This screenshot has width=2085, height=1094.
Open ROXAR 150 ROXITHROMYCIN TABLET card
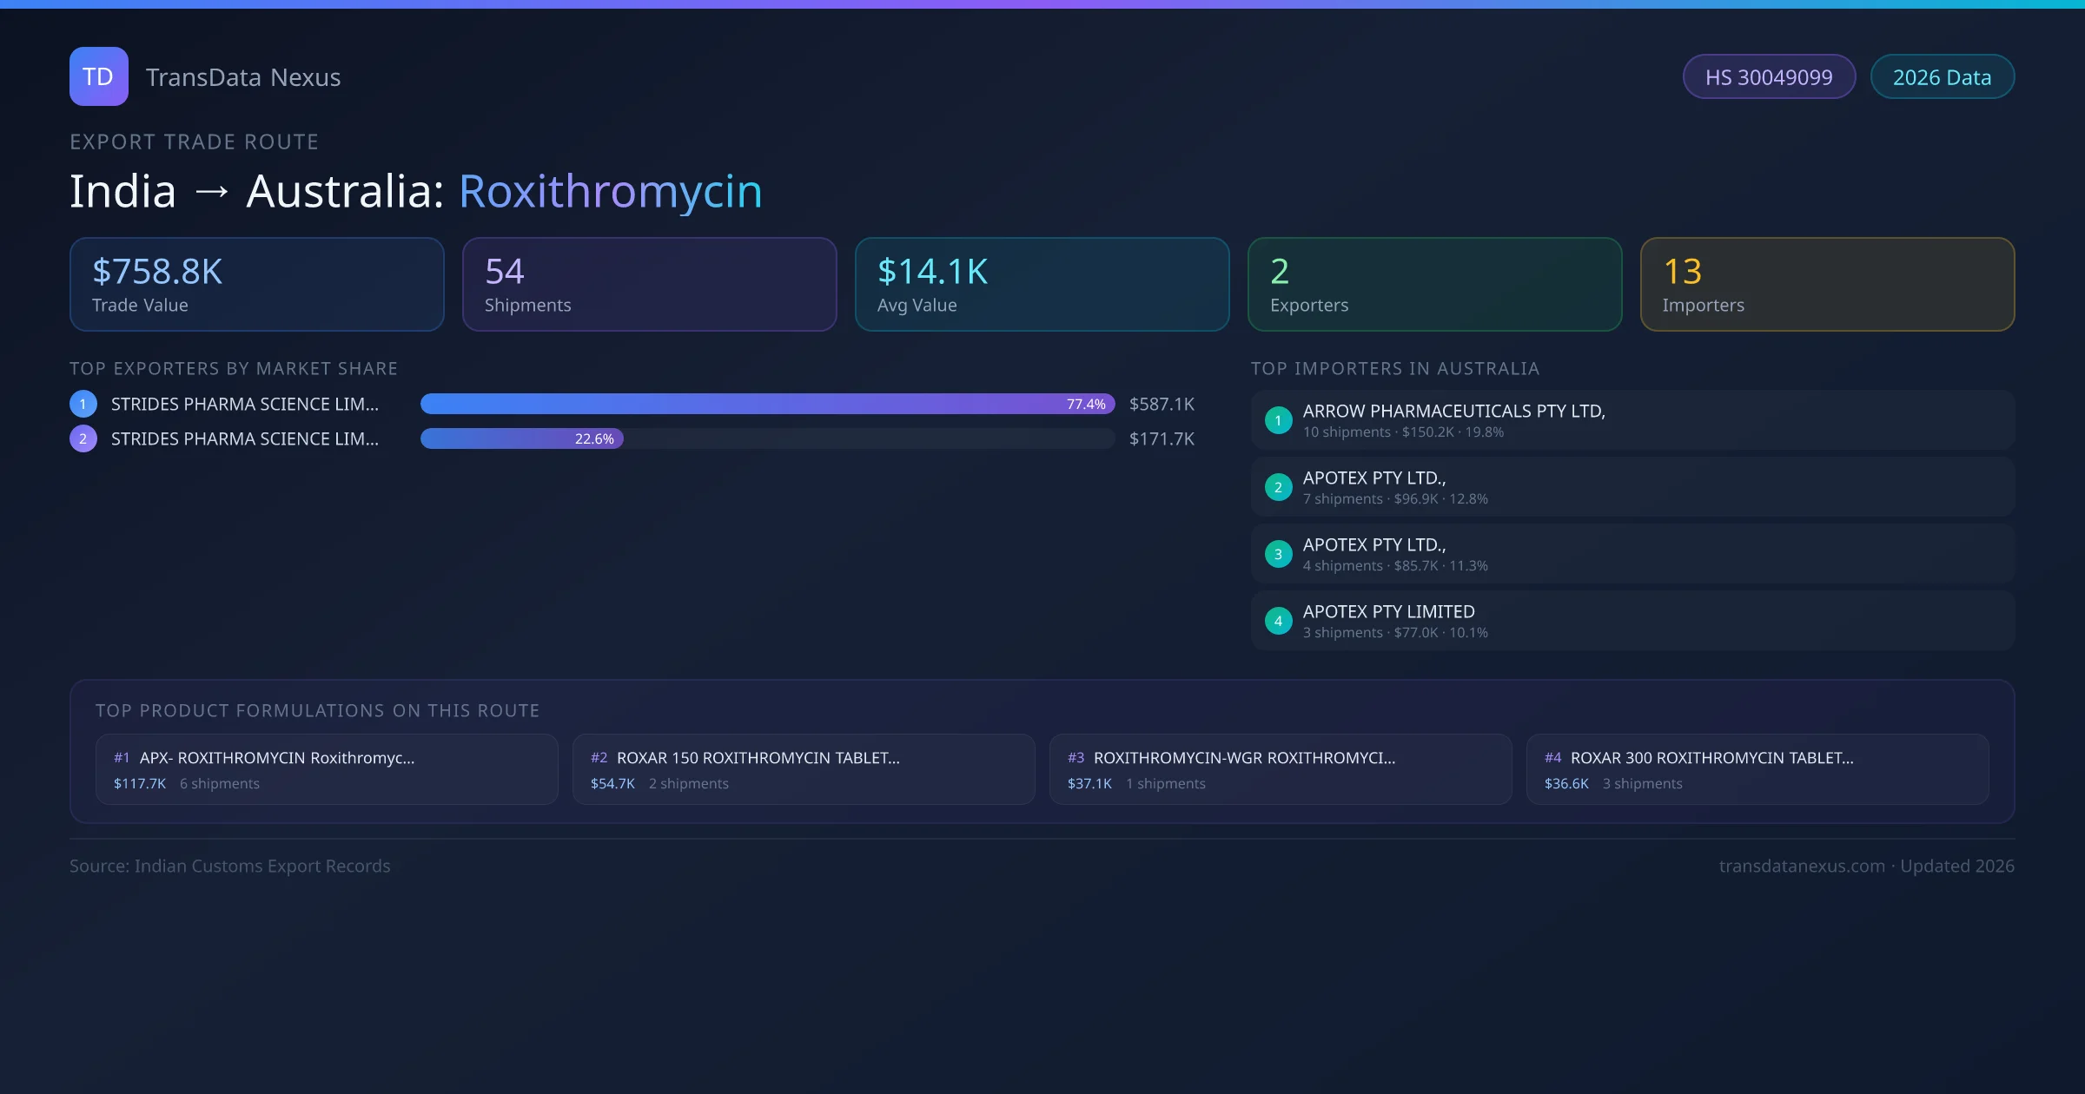(804, 769)
